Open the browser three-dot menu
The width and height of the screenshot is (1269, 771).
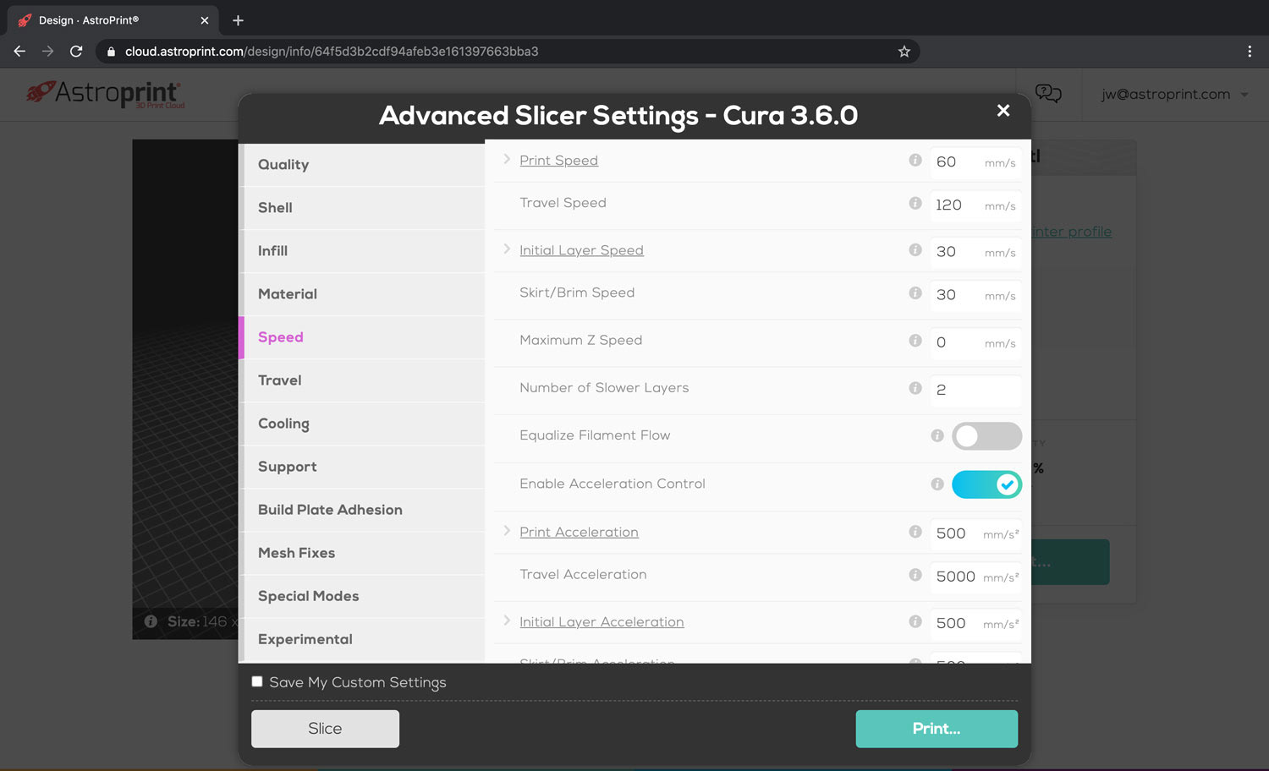pyautogui.click(x=1250, y=52)
